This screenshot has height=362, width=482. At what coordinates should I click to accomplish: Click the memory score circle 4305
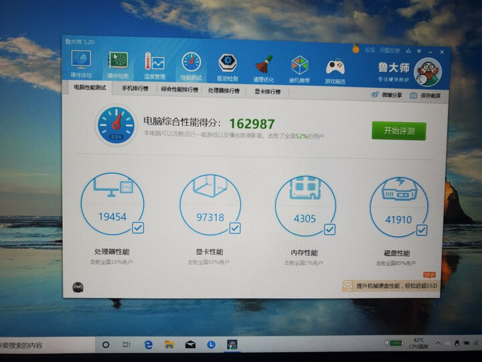305,206
